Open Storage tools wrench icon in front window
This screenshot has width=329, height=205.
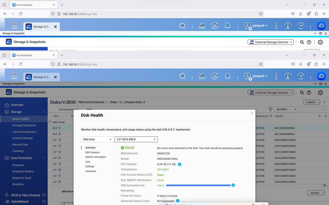point(302,93)
